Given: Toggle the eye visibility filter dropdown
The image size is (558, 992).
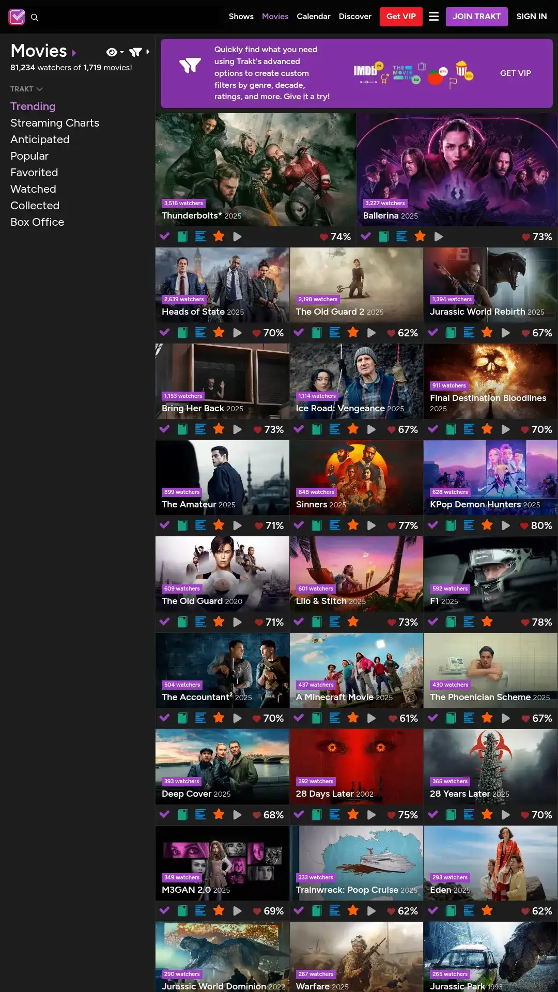Looking at the screenshot, I should tap(115, 52).
